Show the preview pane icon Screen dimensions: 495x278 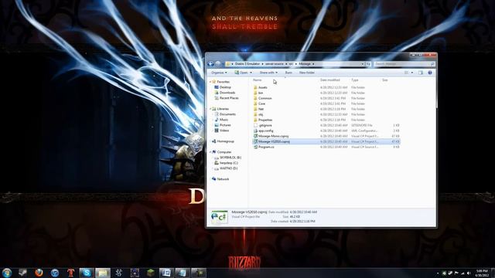click(x=421, y=73)
